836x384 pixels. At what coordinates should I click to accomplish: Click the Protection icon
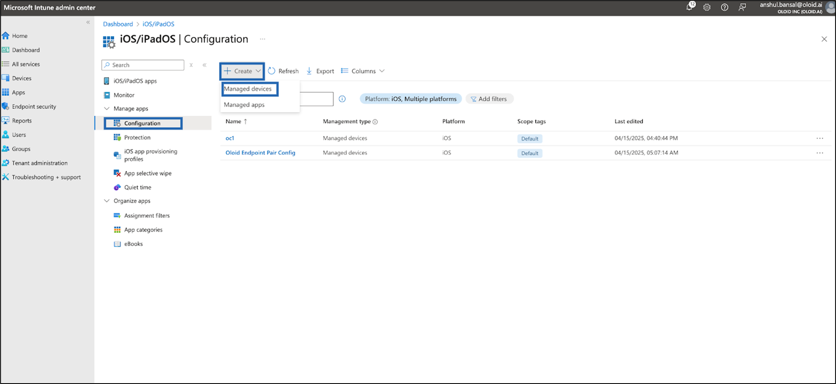pos(117,137)
